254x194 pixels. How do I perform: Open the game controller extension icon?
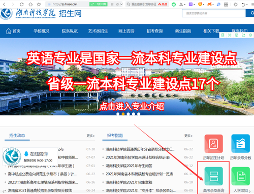coord(209,4)
